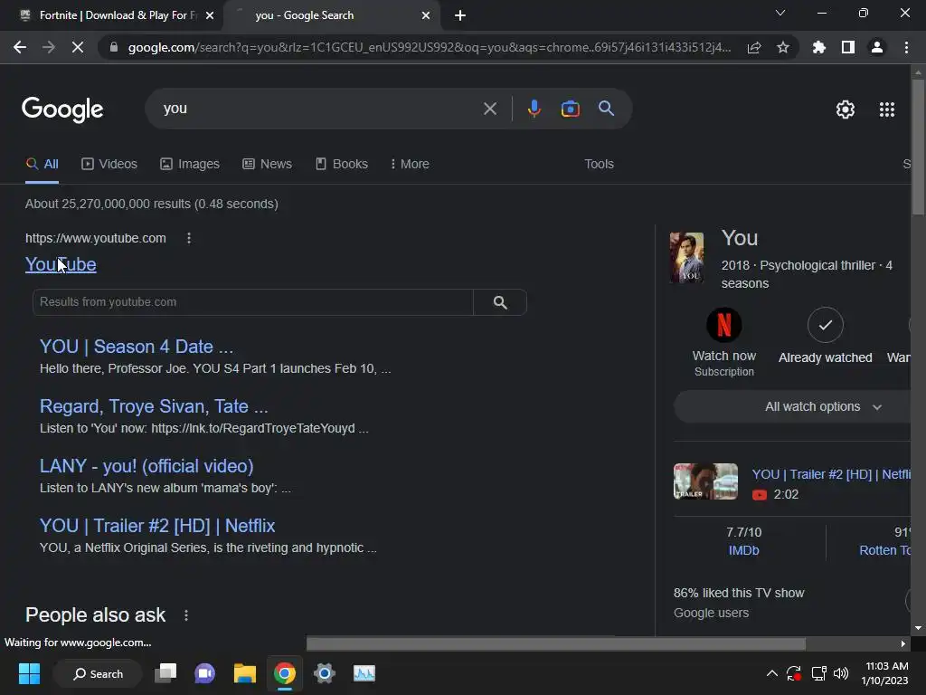Open volume control in system tray

click(841, 673)
